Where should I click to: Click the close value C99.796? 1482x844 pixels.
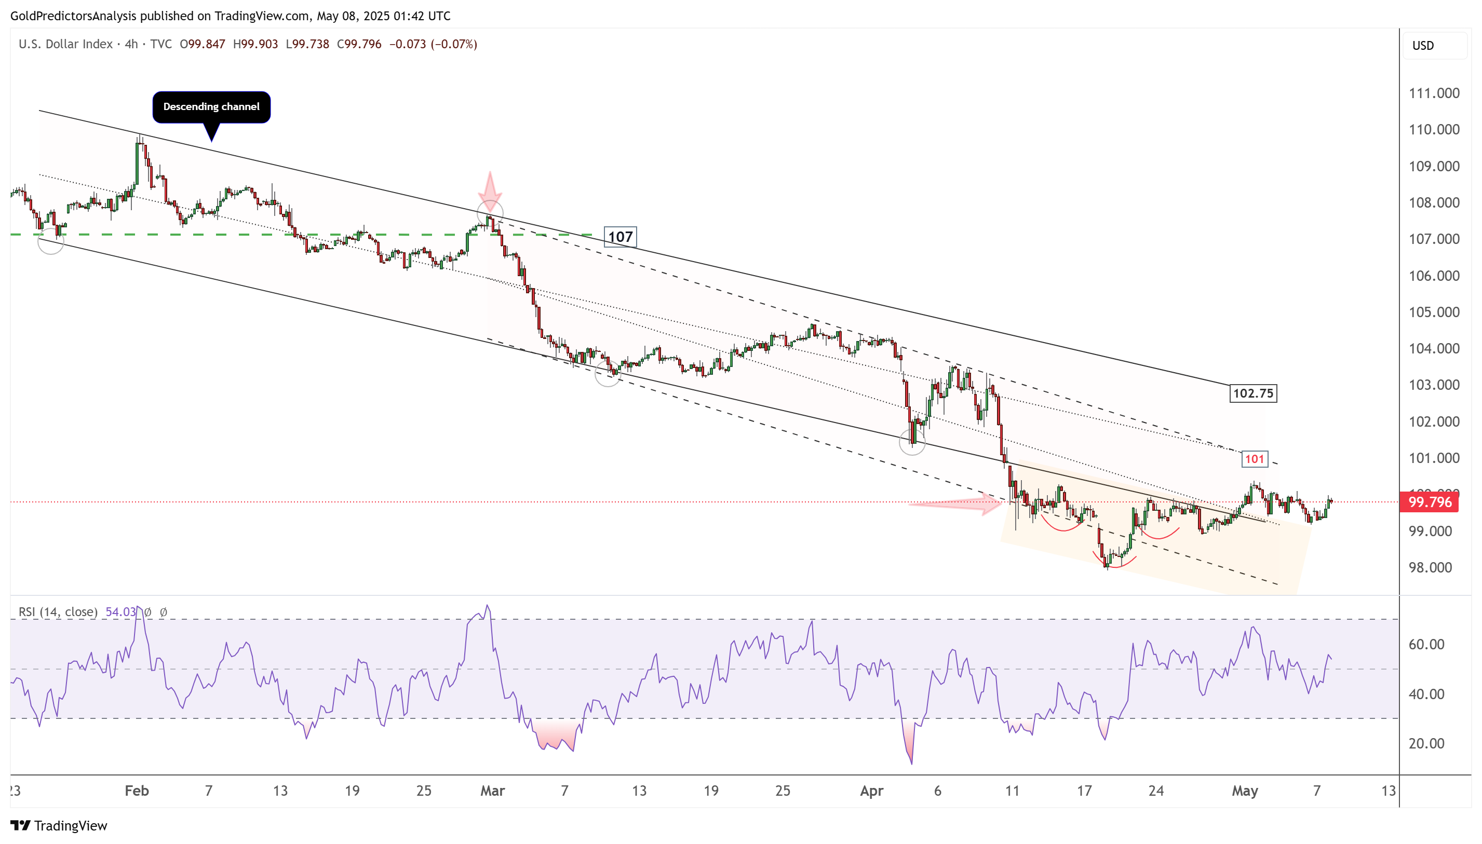click(359, 44)
